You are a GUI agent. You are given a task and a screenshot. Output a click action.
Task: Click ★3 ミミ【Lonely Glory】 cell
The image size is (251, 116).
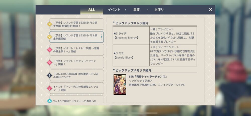[131, 55]
